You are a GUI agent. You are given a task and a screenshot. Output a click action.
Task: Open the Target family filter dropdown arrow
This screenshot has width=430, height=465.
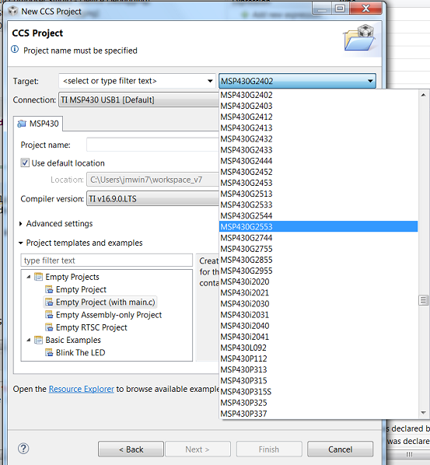(210, 81)
